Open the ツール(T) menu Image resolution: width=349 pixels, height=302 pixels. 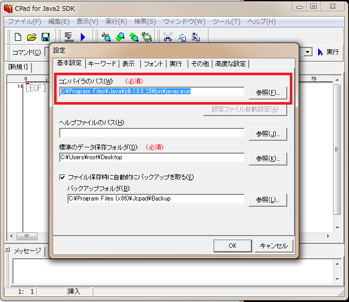[226, 22]
